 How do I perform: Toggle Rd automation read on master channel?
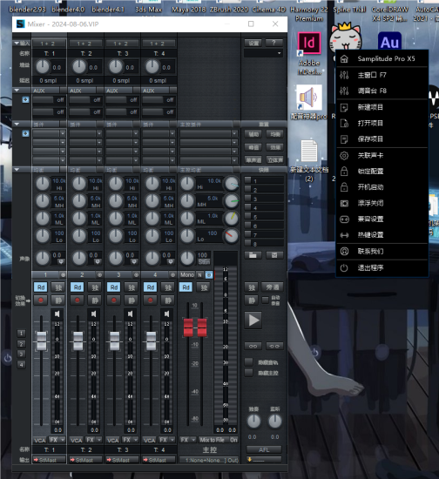pyautogui.click(x=186, y=287)
